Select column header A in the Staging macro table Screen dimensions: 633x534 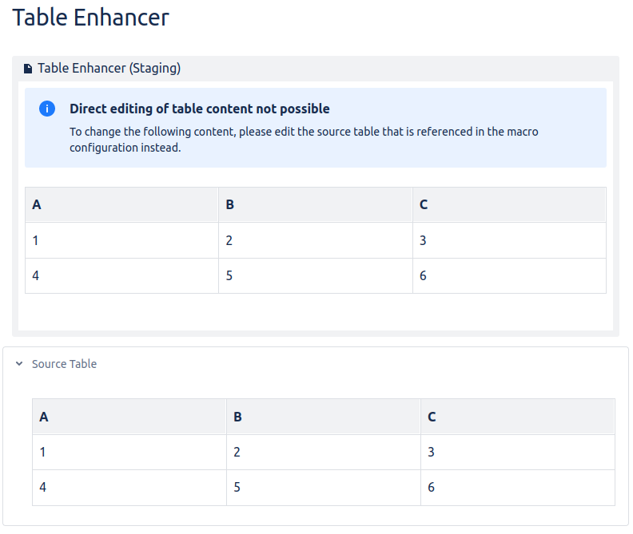click(37, 205)
